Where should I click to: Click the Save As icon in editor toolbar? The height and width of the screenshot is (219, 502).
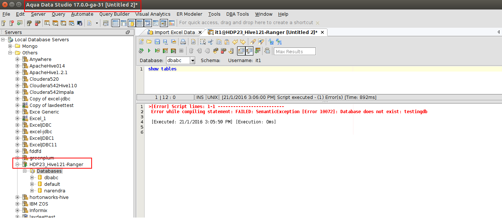pyautogui.click(x=165, y=42)
